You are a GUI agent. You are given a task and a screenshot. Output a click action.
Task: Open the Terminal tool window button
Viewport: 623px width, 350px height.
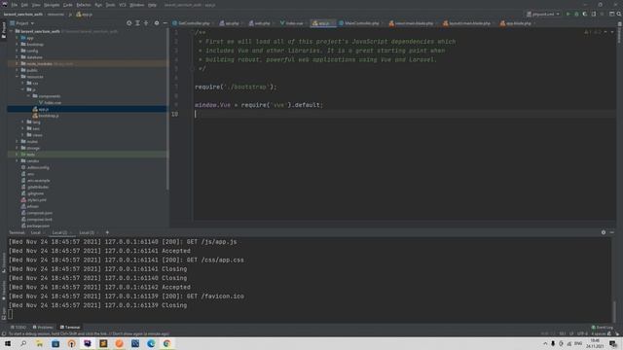(x=70, y=328)
